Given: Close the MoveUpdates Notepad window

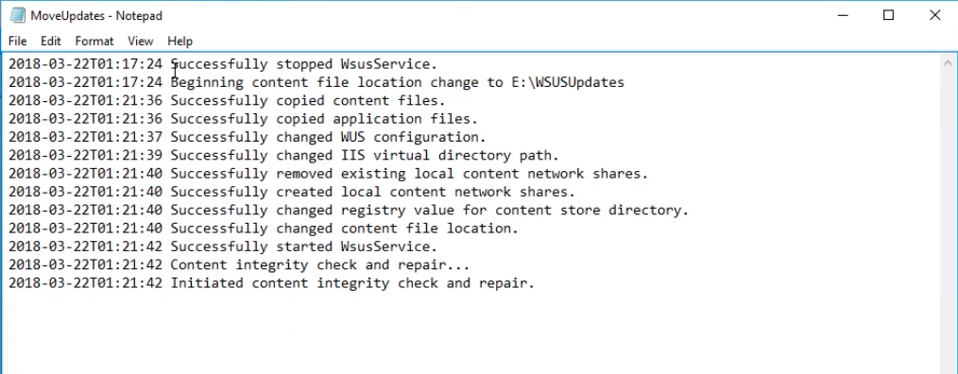Looking at the screenshot, I should tap(934, 15).
